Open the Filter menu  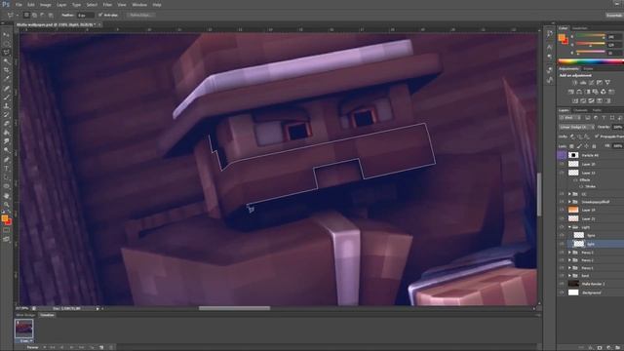(x=107, y=5)
